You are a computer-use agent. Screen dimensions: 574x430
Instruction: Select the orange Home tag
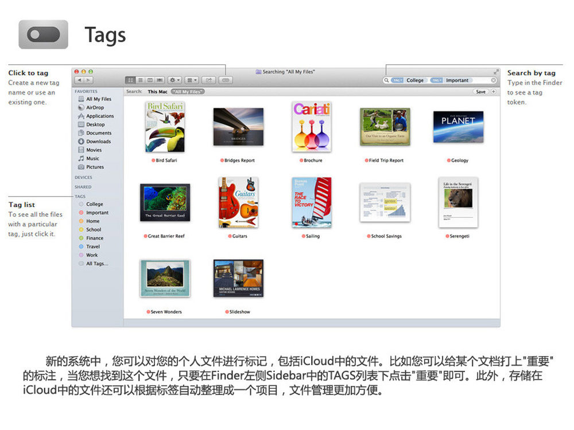[90, 221]
